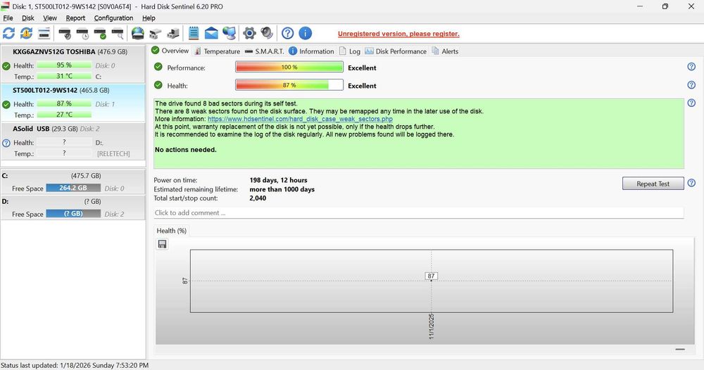
Task: Click the C: partition (475.7 GB) row
Action: tap(73, 182)
